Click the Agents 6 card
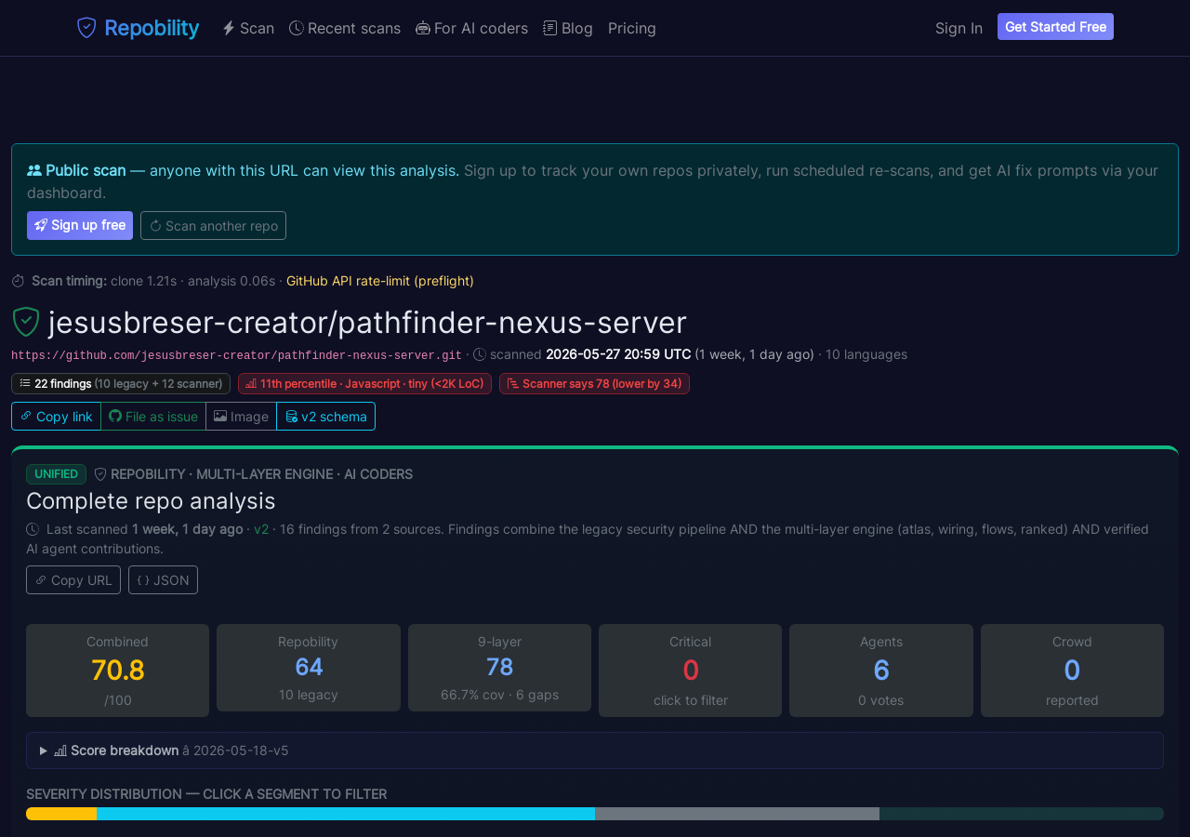 tap(881, 671)
